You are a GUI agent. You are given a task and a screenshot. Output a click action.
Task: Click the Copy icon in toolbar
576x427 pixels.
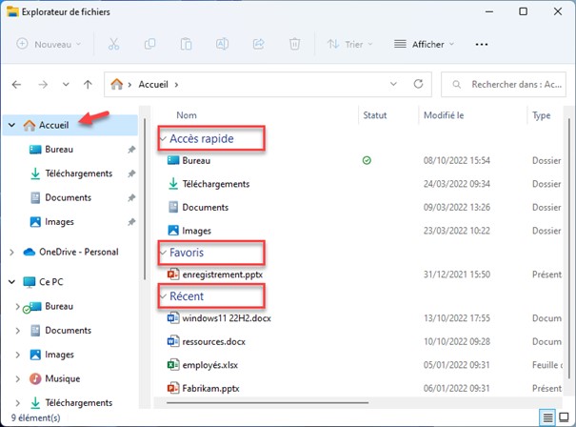(x=150, y=45)
